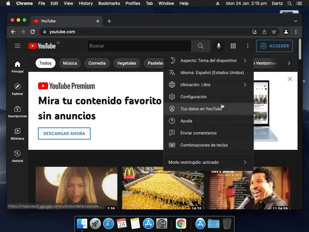Click the eject icon in menu bar
The image size is (309, 232).
[x=218, y=3]
